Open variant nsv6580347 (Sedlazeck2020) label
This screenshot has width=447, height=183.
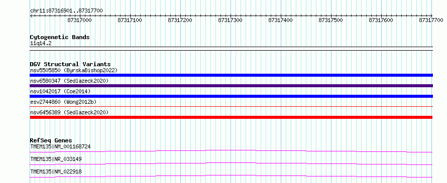69,81
